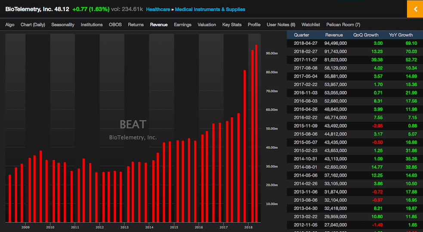Select the 2015-02-23 quarter date
This screenshot has width=423, height=232.
pyautogui.click(x=306, y=150)
